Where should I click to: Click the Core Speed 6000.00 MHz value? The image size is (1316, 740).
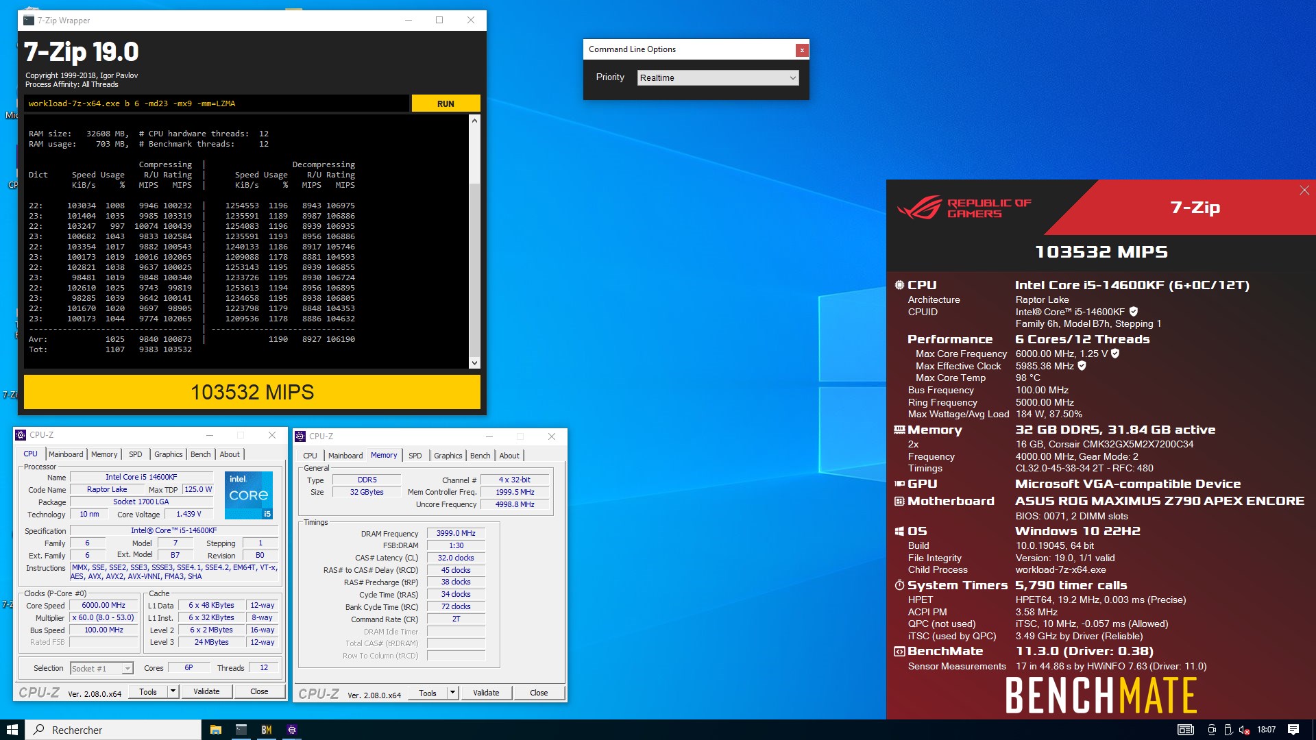[103, 606]
